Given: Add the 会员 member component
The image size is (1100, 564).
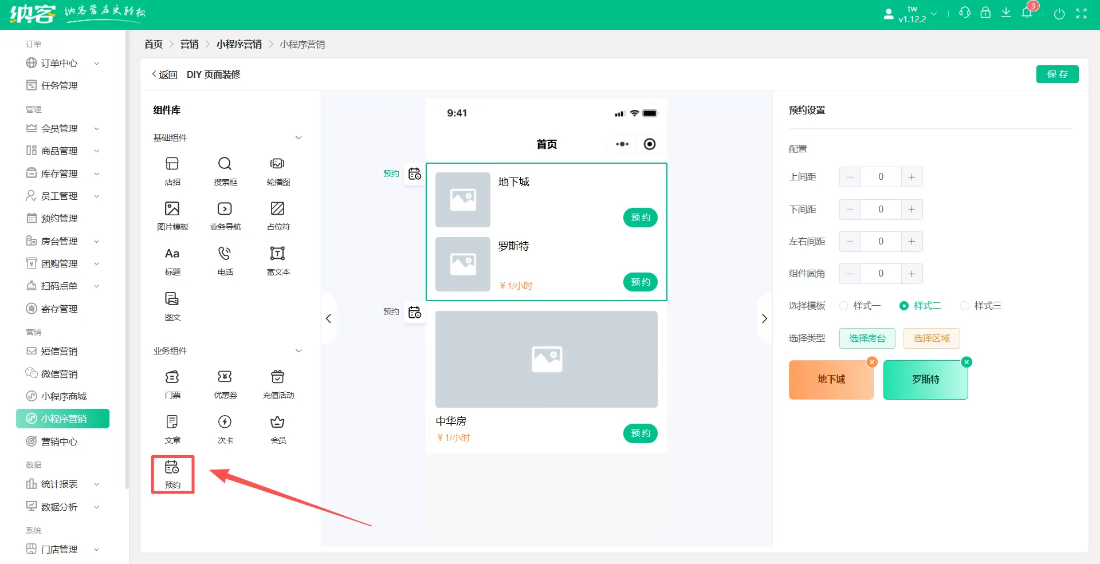Looking at the screenshot, I should 277,428.
